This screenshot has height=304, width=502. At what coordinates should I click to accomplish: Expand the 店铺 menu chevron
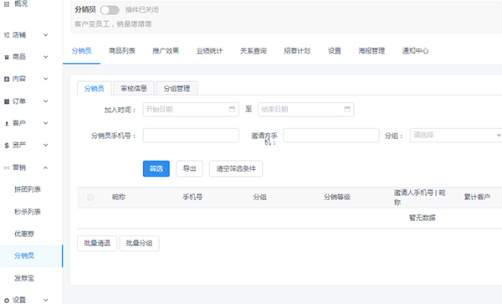click(x=46, y=35)
